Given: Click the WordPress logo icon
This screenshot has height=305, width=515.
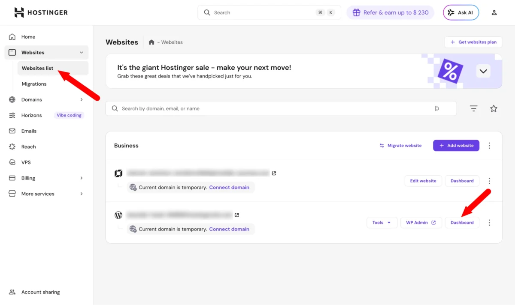Looking at the screenshot, I should (x=118, y=215).
